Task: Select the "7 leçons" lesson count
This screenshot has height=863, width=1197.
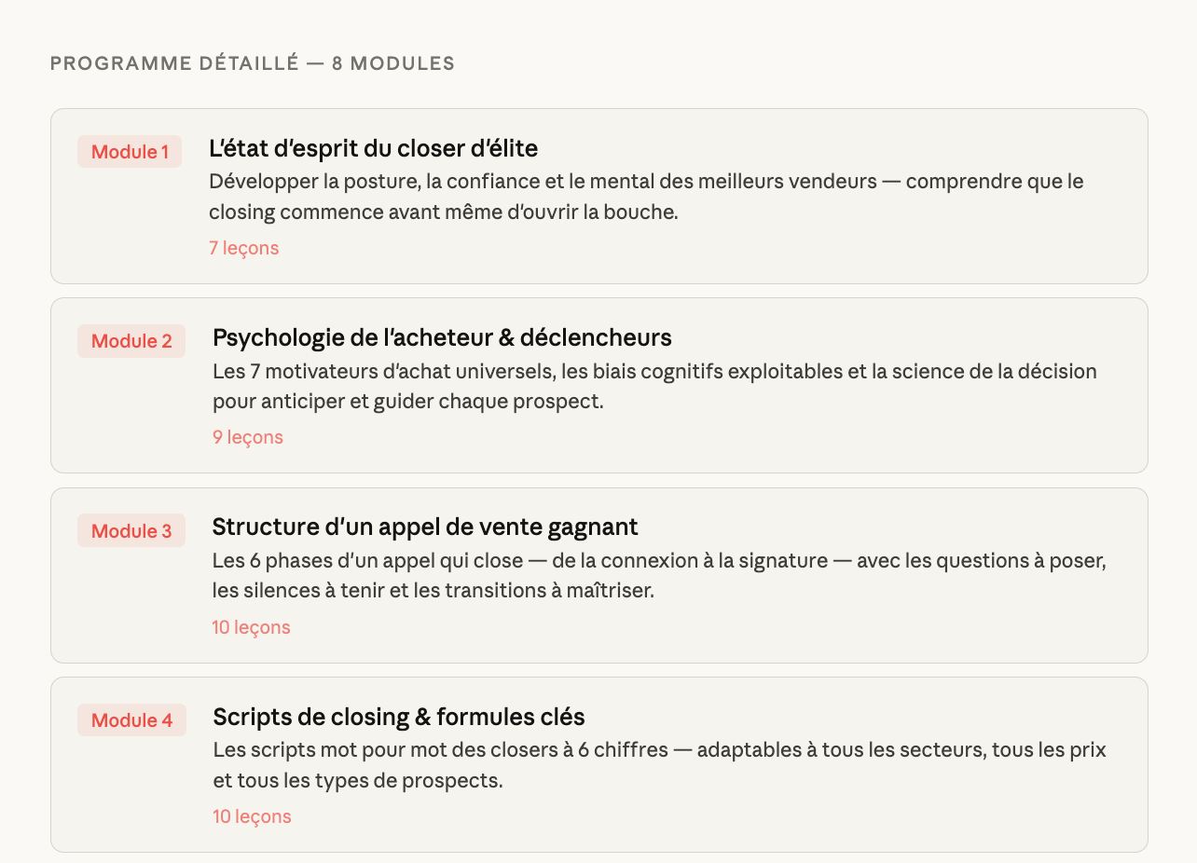Action: 243,248
